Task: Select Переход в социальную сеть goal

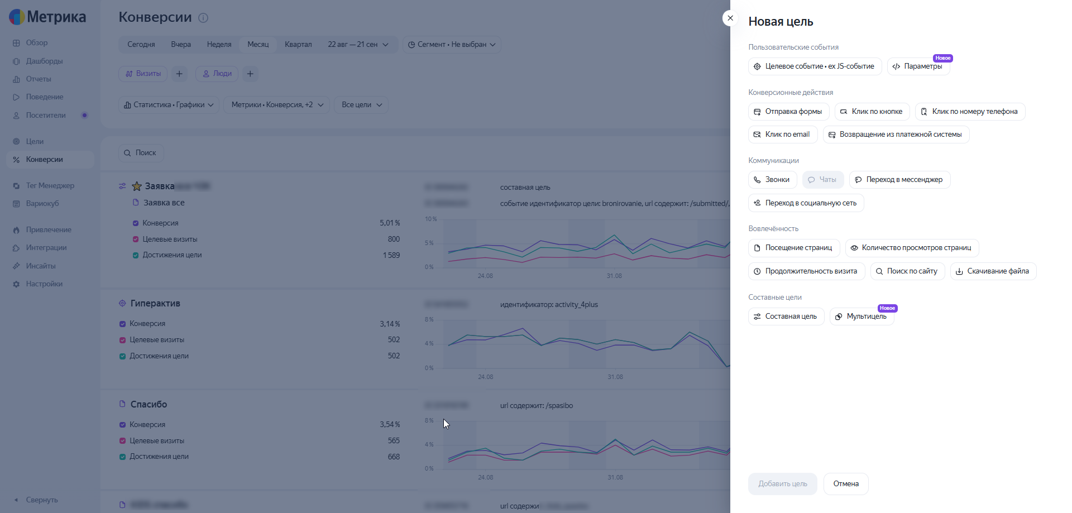Action: (x=806, y=203)
